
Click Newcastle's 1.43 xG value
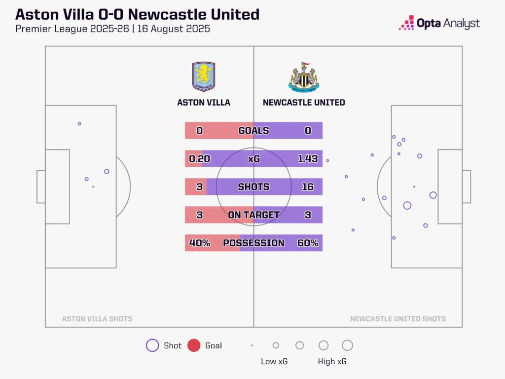pos(308,159)
